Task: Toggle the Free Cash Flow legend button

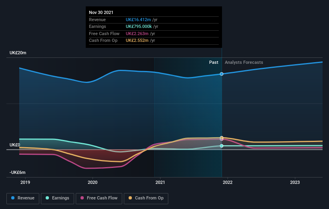Action: pos(99,198)
